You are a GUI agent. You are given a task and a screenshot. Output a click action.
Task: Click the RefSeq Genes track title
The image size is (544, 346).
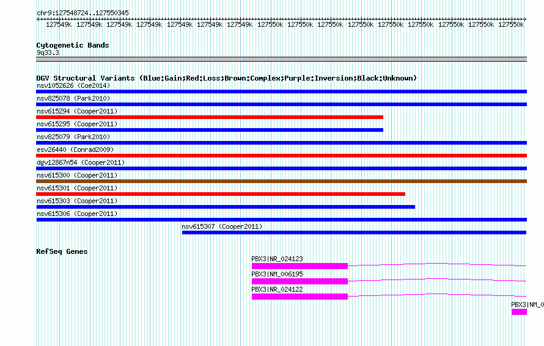click(62, 251)
